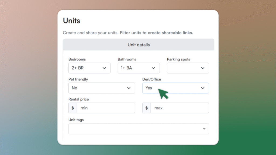The image size is (276, 155).
Task: Click the Rental price label
Action: point(78,99)
